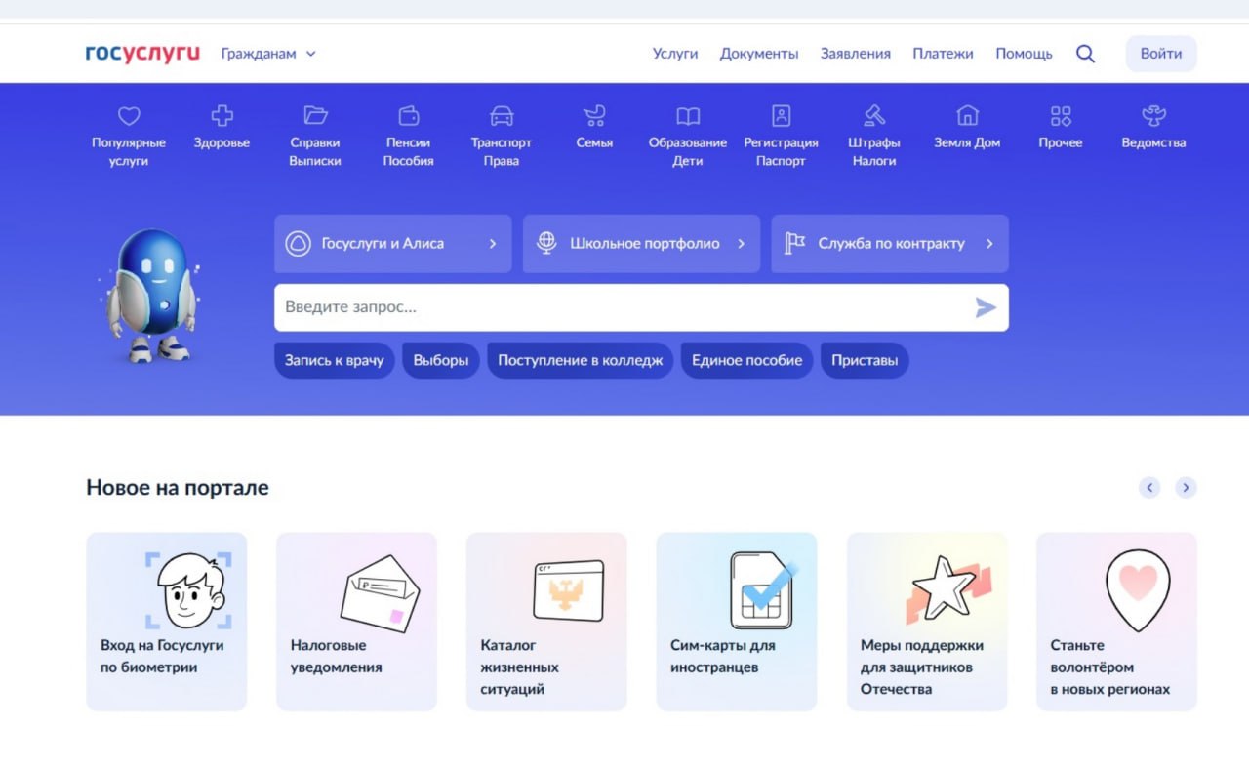1249x768 pixels.
Task: Open the Пенсии Пособия wallet icon
Action: click(x=408, y=116)
